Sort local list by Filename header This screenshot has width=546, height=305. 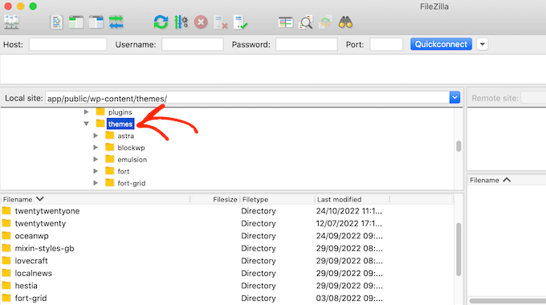click(x=95, y=199)
